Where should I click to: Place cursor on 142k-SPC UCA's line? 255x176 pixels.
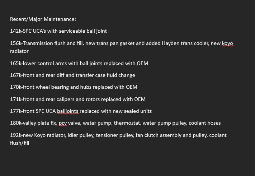point(58,31)
